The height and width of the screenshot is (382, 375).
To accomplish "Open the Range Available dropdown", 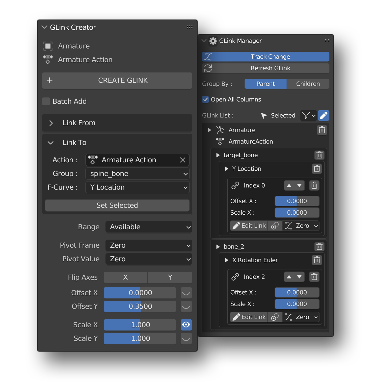I will click(x=149, y=227).
